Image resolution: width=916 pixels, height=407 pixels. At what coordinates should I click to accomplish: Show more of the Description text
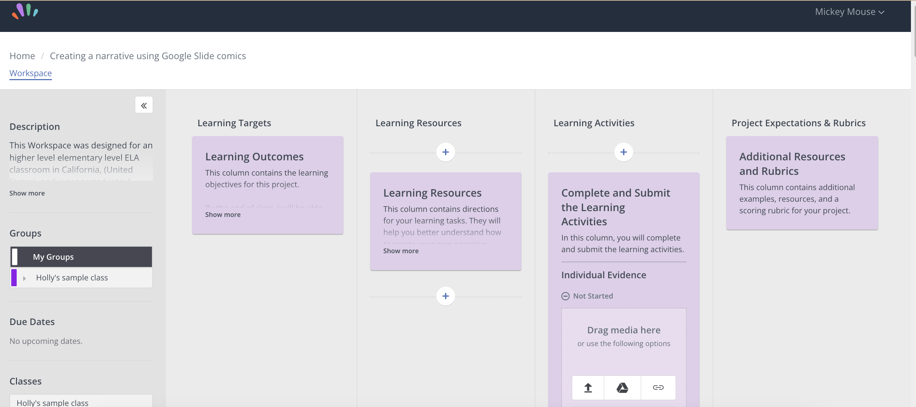(x=27, y=193)
